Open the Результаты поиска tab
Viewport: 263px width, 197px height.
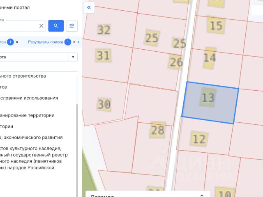[x=46, y=42]
